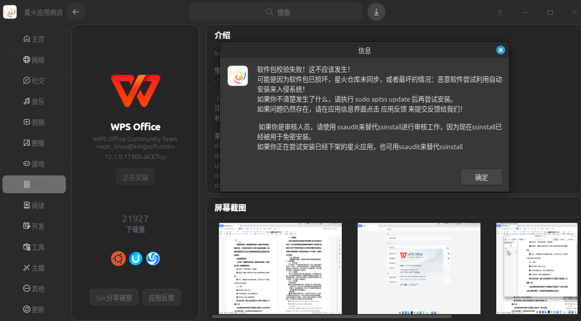The width and height of the screenshot is (581, 321).
Task: Select the 社交 category in sidebar
Action: point(34,80)
